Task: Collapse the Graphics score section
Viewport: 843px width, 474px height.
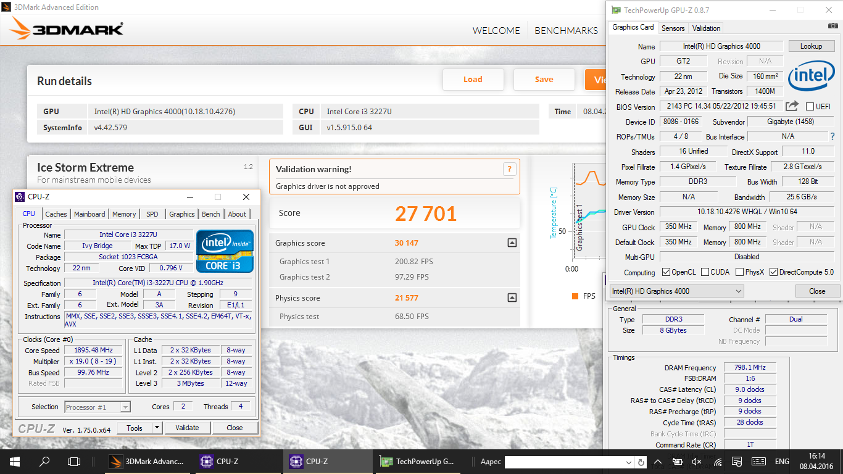Action: (x=512, y=243)
